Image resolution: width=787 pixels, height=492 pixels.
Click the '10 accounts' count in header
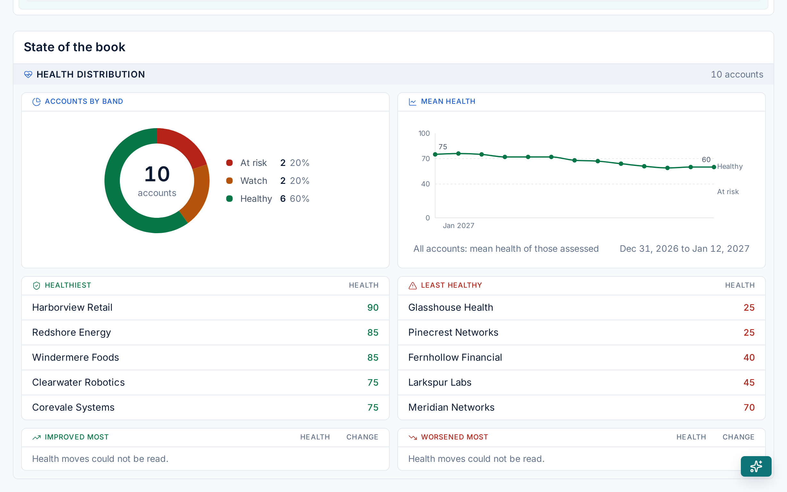737,75
